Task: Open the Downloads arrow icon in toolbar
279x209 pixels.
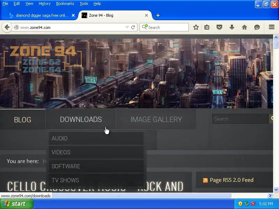Action: [232, 28]
